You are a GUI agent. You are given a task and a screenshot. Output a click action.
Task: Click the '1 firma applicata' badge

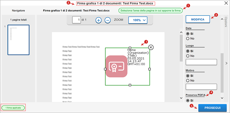13,108
